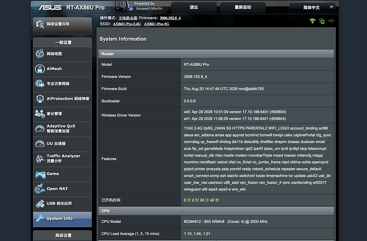Click the CPU Load Average values

(197, 234)
